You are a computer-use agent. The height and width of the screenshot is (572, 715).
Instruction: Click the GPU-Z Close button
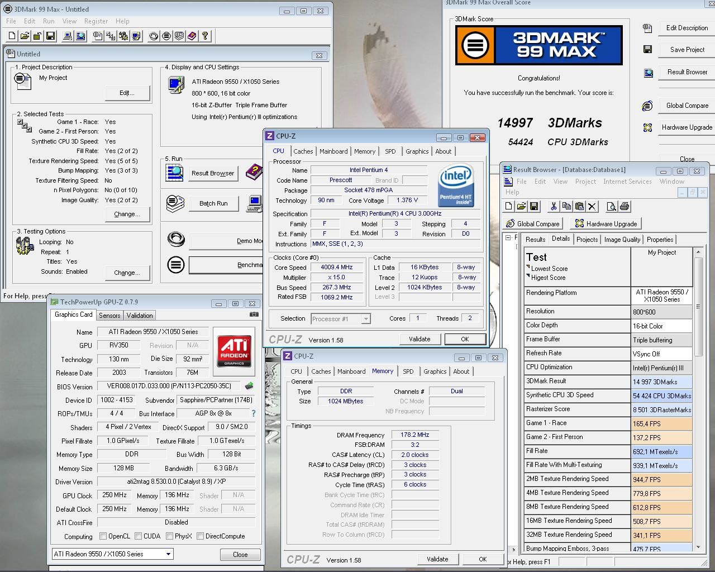coord(240,555)
